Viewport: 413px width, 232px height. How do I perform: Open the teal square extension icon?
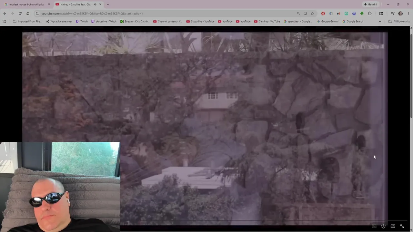click(346, 14)
